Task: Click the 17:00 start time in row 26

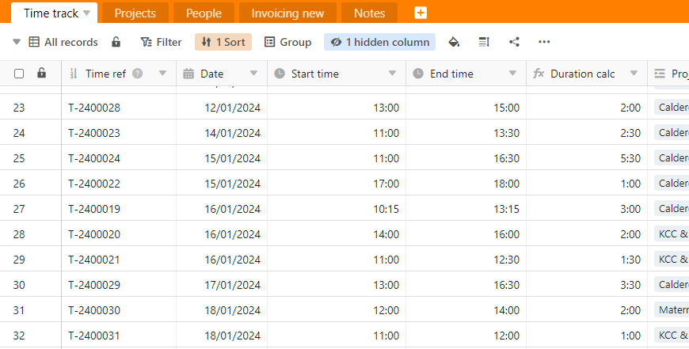Action: tap(337, 184)
